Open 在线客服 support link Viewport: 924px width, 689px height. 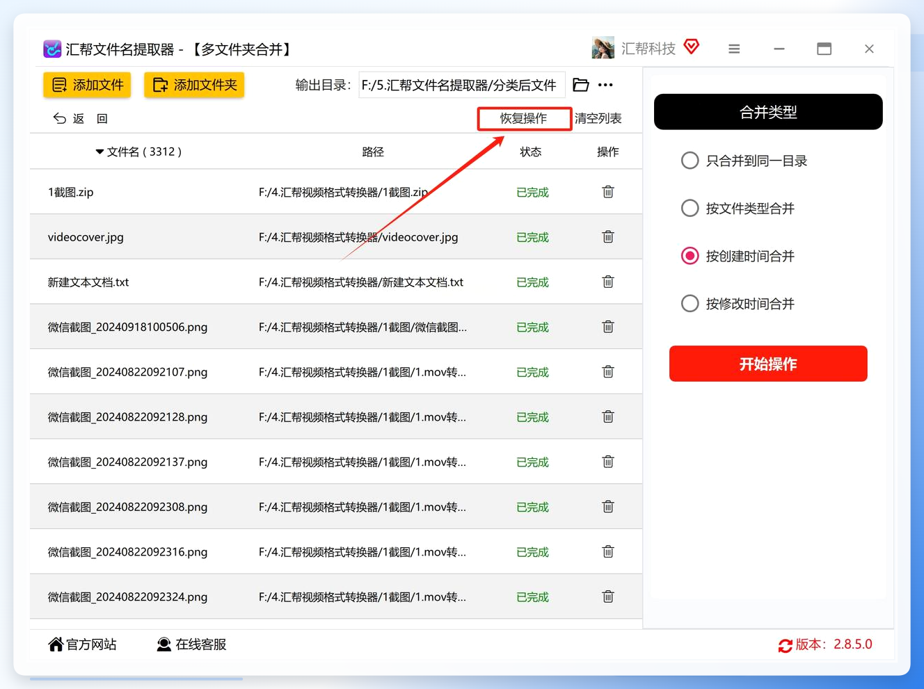coord(191,645)
